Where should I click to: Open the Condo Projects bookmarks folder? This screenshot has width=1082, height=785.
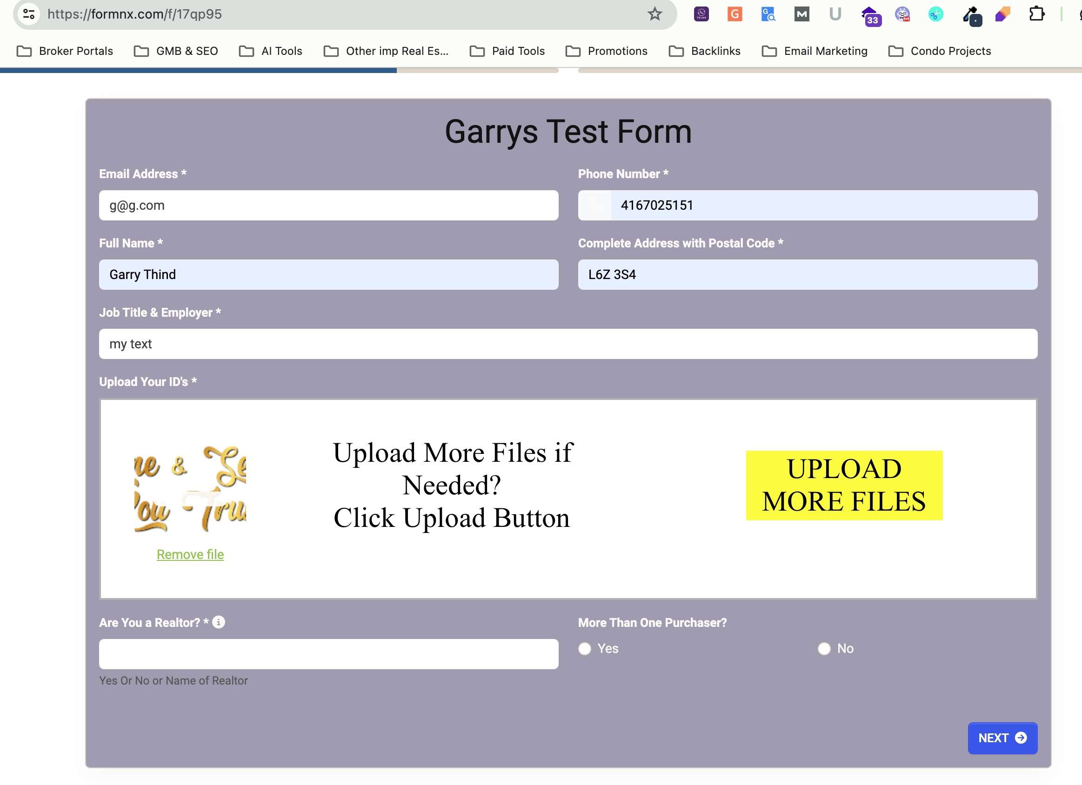940,51
